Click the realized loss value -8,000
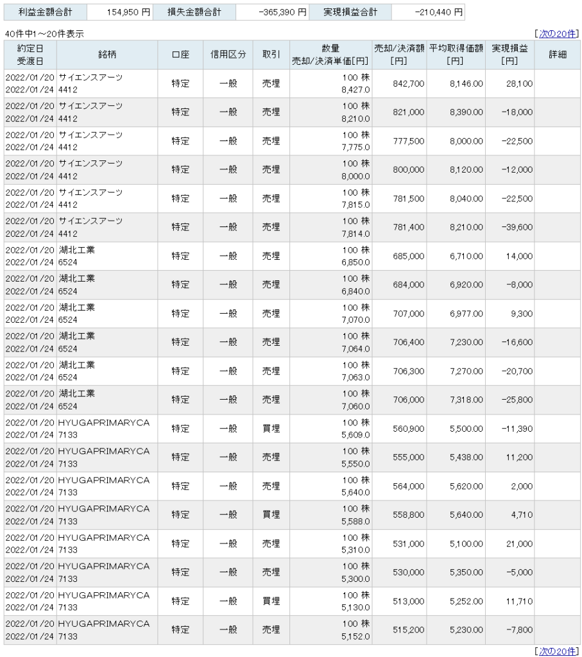 pyautogui.click(x=520, y=285)
